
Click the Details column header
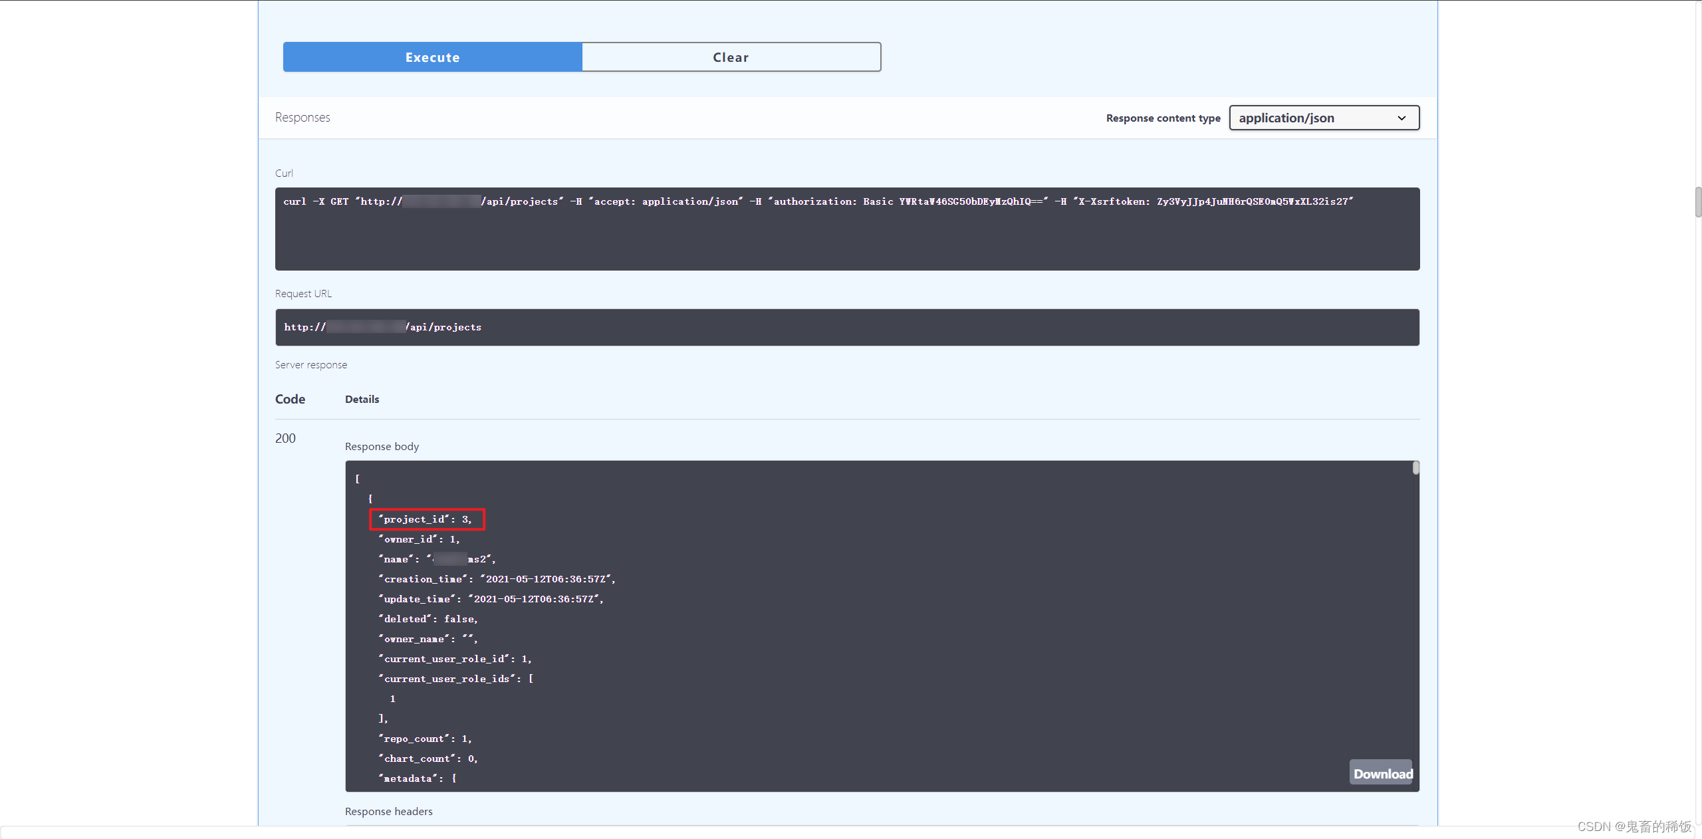pos(362,399)
